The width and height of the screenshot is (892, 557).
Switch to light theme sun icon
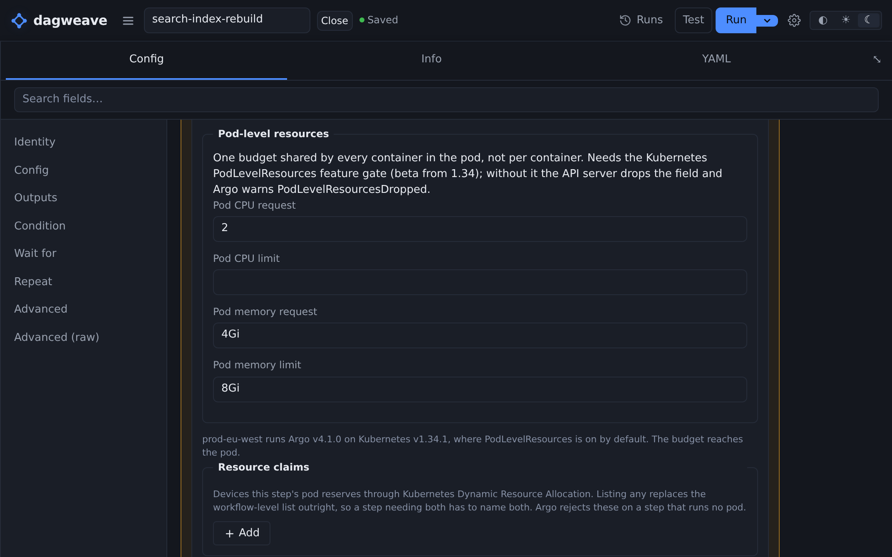(846, 20)
